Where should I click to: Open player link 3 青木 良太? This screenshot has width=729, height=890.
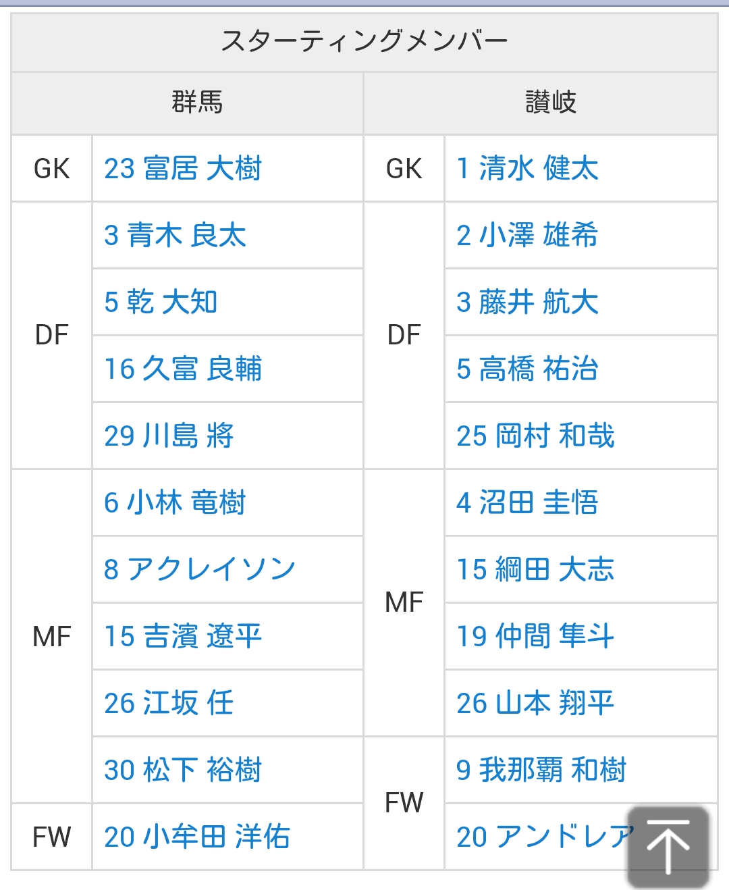point(175,236)
